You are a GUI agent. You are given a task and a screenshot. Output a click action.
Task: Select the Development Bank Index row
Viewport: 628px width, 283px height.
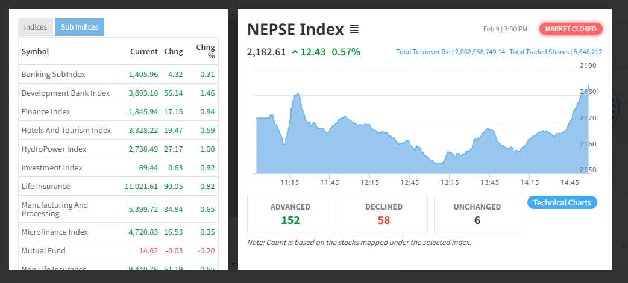(x=65, y=93)
